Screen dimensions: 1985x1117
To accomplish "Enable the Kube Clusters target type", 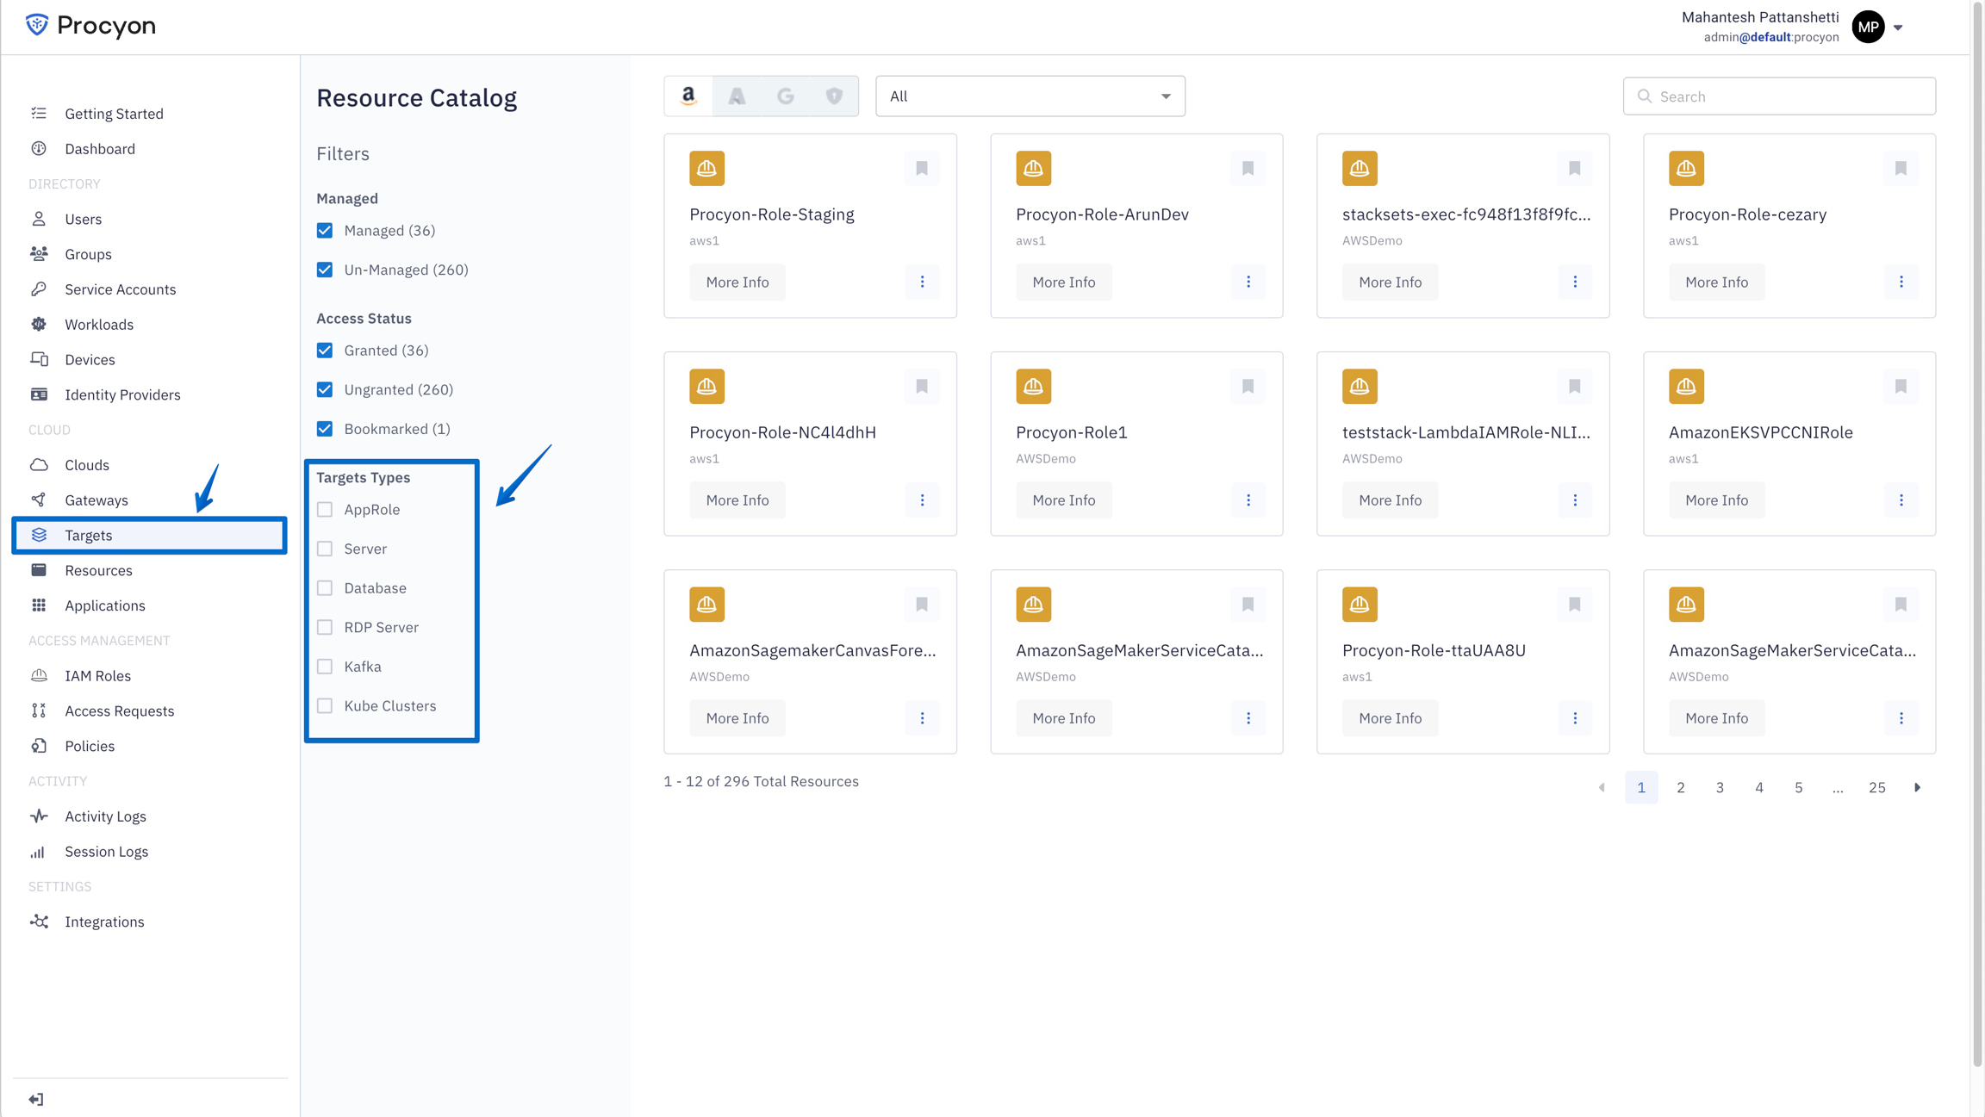I will [325, 705].
